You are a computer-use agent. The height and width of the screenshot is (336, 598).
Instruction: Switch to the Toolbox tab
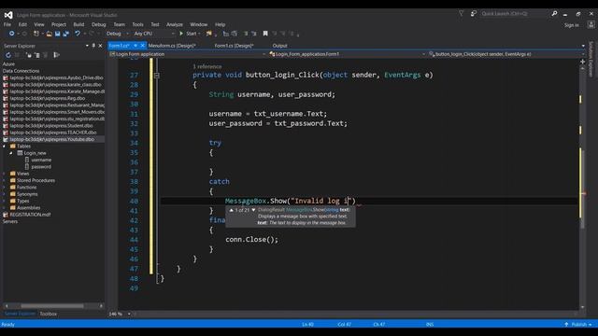coord(48,314)
